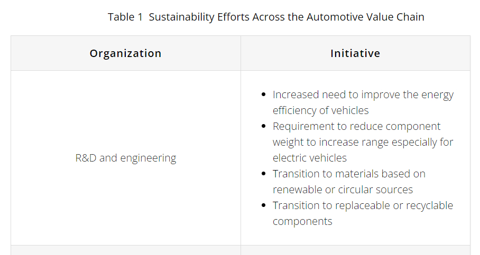
Task: Click "weight to increase range especially for" line
Action: 363,142
